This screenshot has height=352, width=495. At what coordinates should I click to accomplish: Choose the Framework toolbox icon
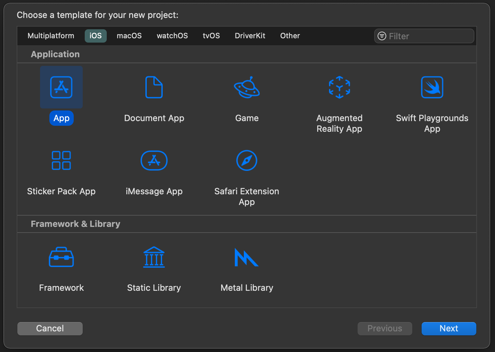61,257
